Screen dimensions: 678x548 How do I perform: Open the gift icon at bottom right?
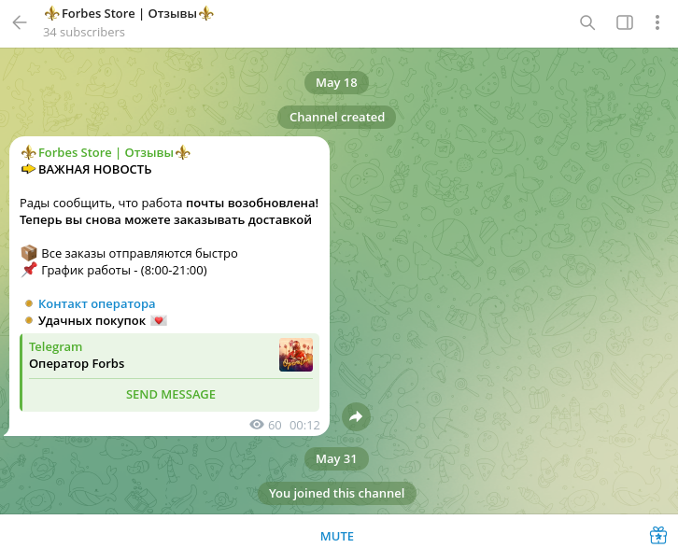pyautogui.click(x=658, y=535)
